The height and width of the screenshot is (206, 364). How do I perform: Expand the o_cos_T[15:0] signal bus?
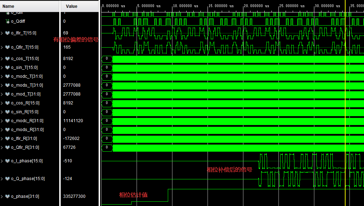(x=2, y=59)
